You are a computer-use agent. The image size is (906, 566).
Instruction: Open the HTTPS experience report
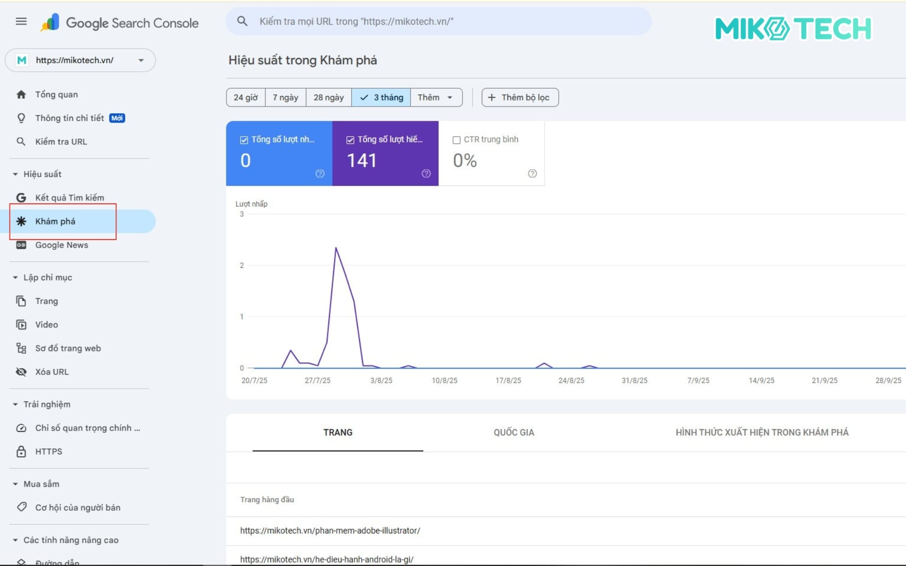(x=48, y=451)
